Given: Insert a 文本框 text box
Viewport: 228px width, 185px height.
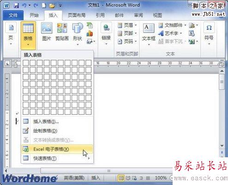Looking at the screenshot, I should [x=149, y=34].
